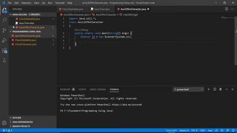Viewport: 237px width, 133px height.
Task: Switch to the Debug Console tab
Action: click(x=98, y=89)
